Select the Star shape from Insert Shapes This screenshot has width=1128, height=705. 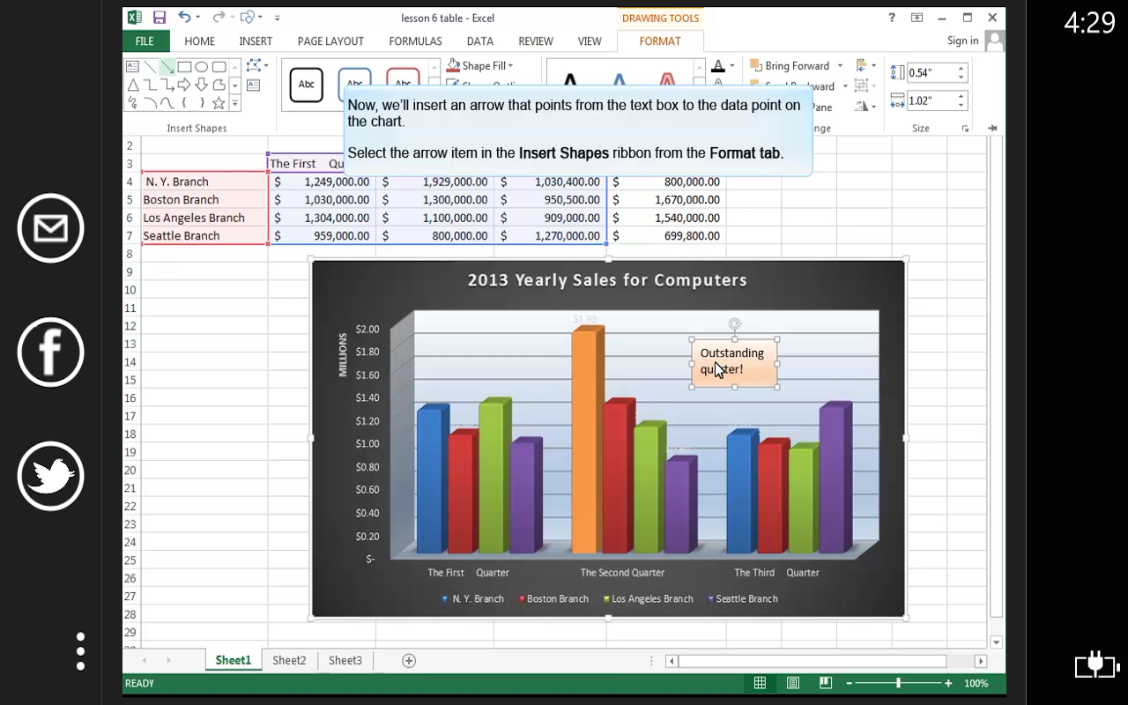[x=217, y=102]
